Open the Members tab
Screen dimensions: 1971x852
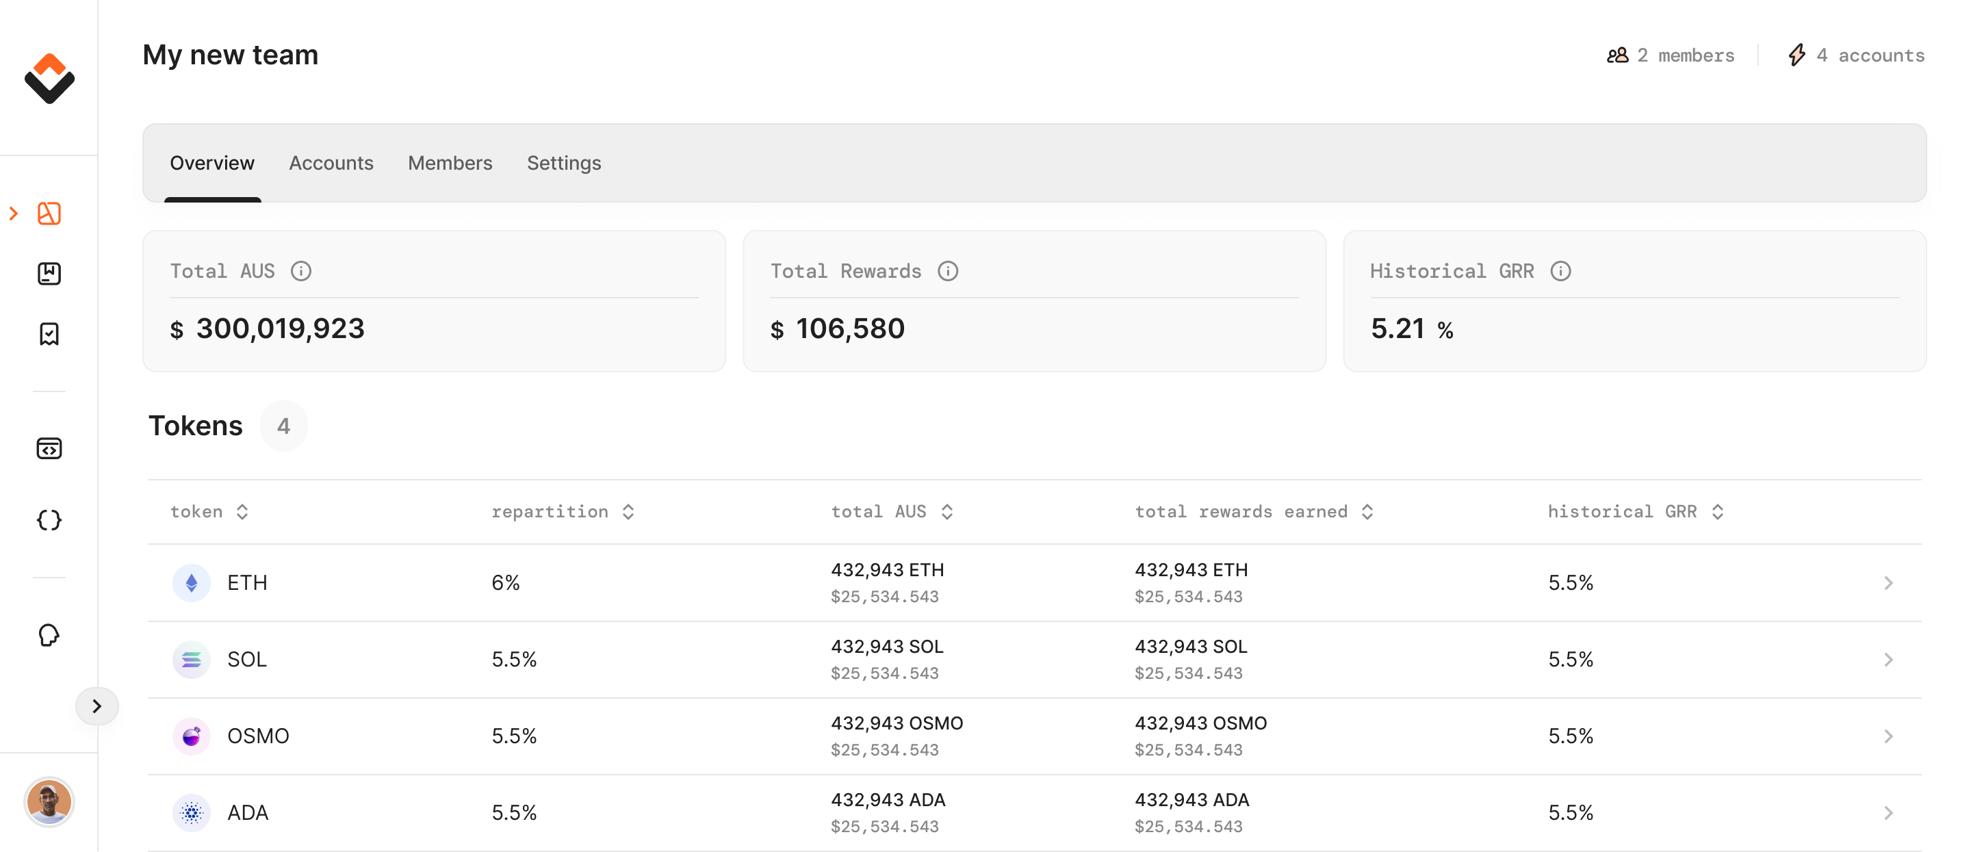(450, 163)
